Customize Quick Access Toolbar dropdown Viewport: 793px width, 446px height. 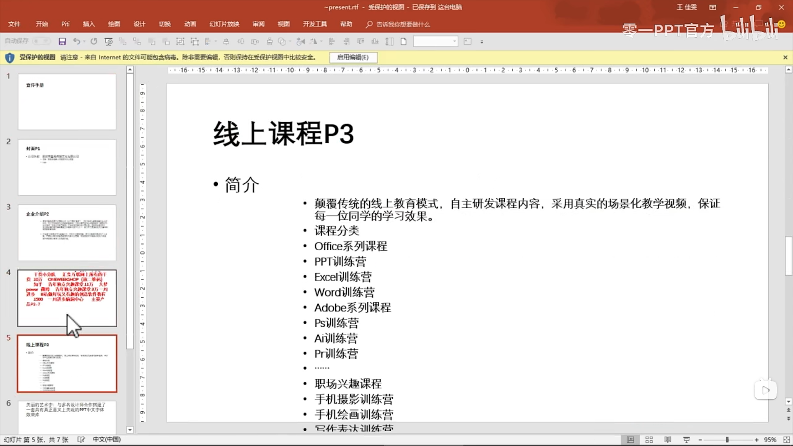(x=482, y=42)
